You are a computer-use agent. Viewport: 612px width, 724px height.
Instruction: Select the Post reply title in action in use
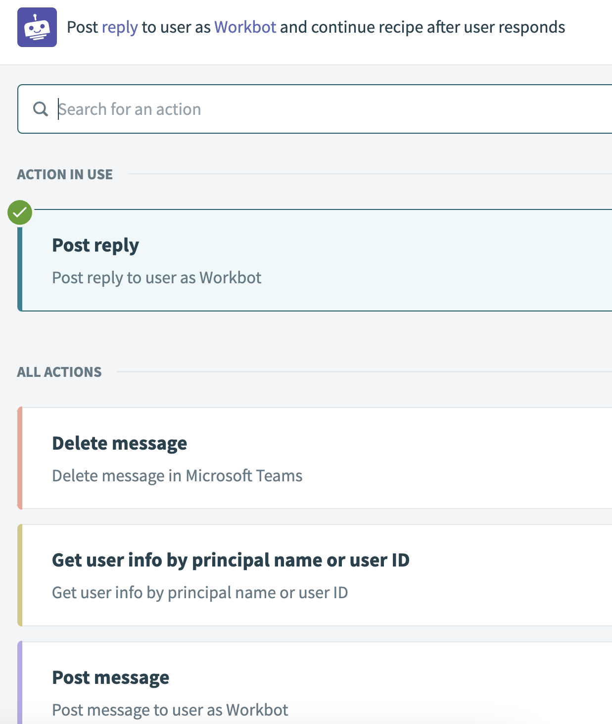(95, 245)
